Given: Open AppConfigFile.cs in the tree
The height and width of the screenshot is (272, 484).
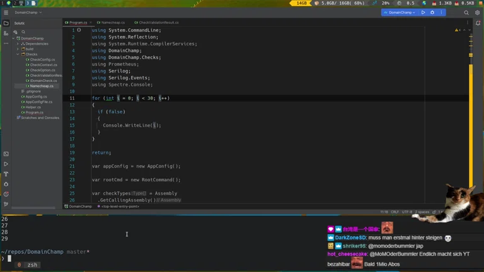Looking at the screenshot, I should [x=37, y=102].
